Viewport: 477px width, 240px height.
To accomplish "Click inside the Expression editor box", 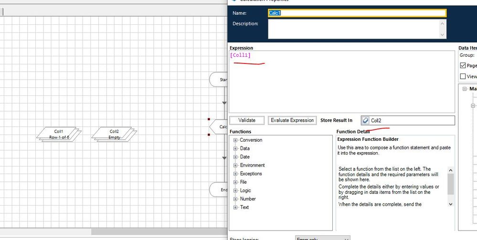I will pos(341,86).
